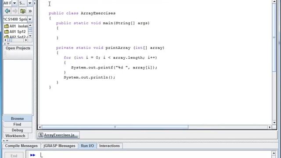
Task: Click the pane arrows above the Compile Messages tab
Action: coord(5,140)
